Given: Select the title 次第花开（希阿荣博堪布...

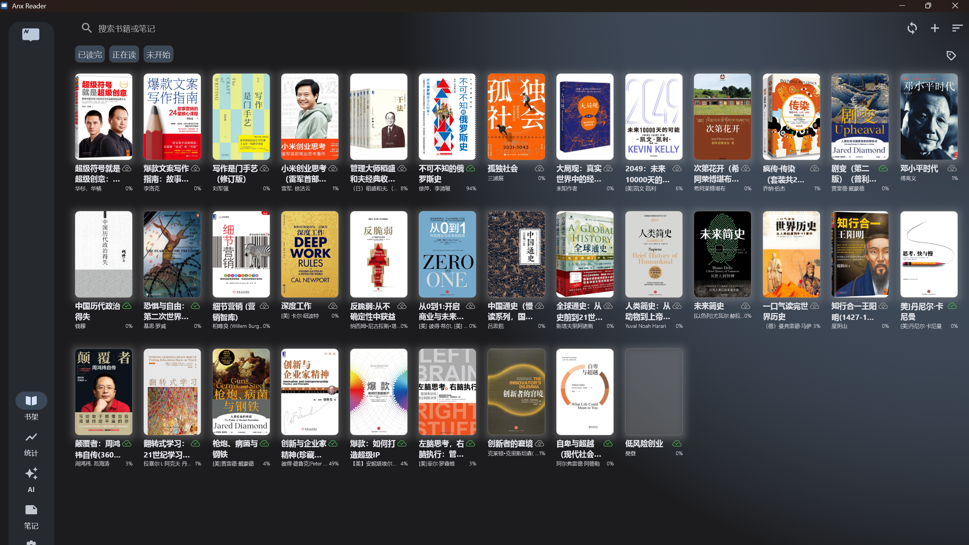Looking at the screenshot, I should coord(717,174).
